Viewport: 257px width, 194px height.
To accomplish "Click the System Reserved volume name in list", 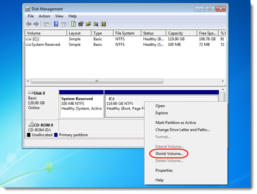I will (x=46, y=45).
